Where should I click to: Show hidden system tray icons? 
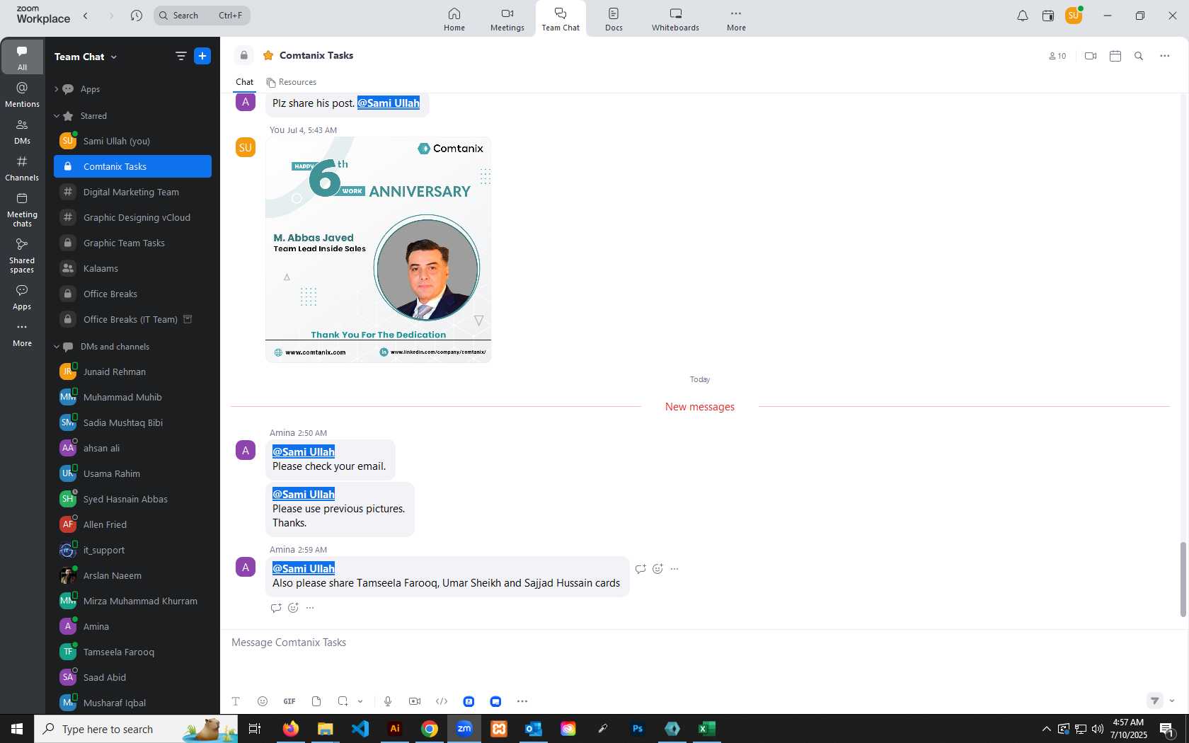(1046, 729)
